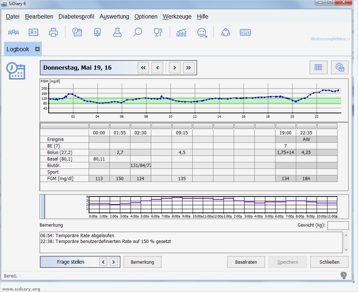Jump back with double left arrow
358x292 pixels.
143,68
